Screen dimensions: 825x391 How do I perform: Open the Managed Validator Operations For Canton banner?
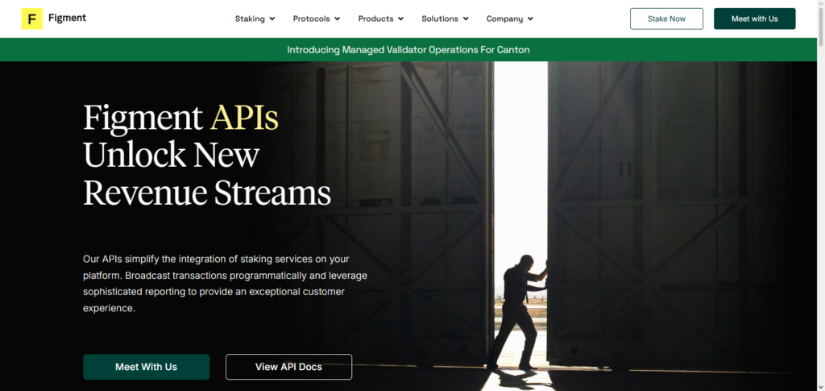408,49
